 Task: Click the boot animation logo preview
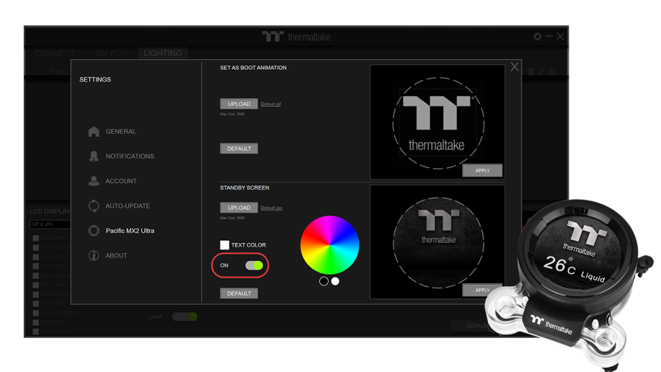[x=438, y=123]
